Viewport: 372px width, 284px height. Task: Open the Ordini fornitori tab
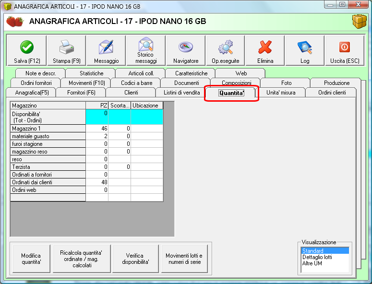(36, 83)
